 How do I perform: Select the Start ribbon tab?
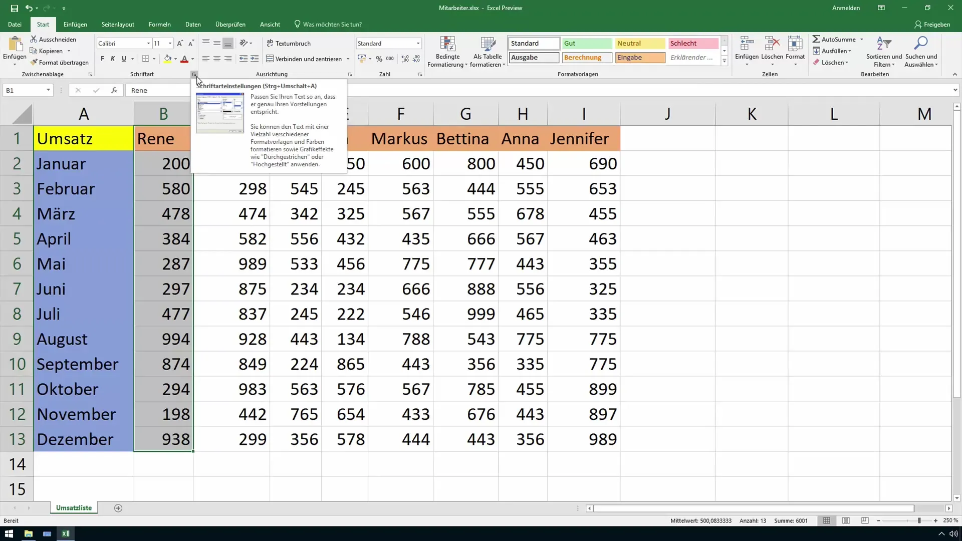click(x=42, y=25)
